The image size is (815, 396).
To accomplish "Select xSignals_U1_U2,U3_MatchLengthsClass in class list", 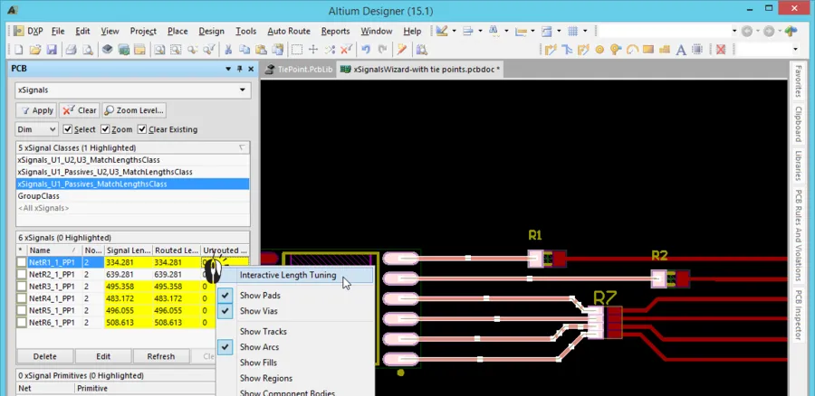I will pyautogui.click(x=132, y=160).
